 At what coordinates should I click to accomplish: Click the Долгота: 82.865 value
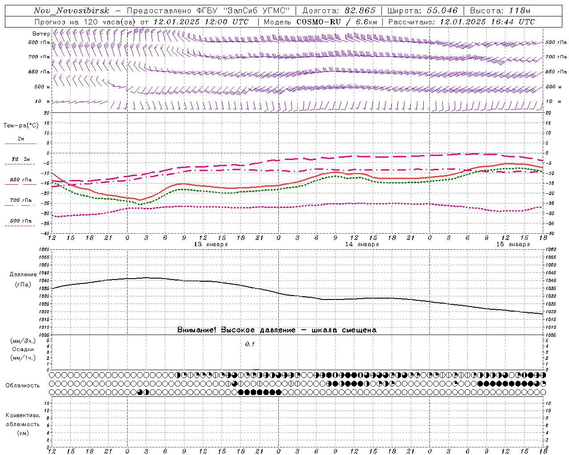tap(339, 11)
